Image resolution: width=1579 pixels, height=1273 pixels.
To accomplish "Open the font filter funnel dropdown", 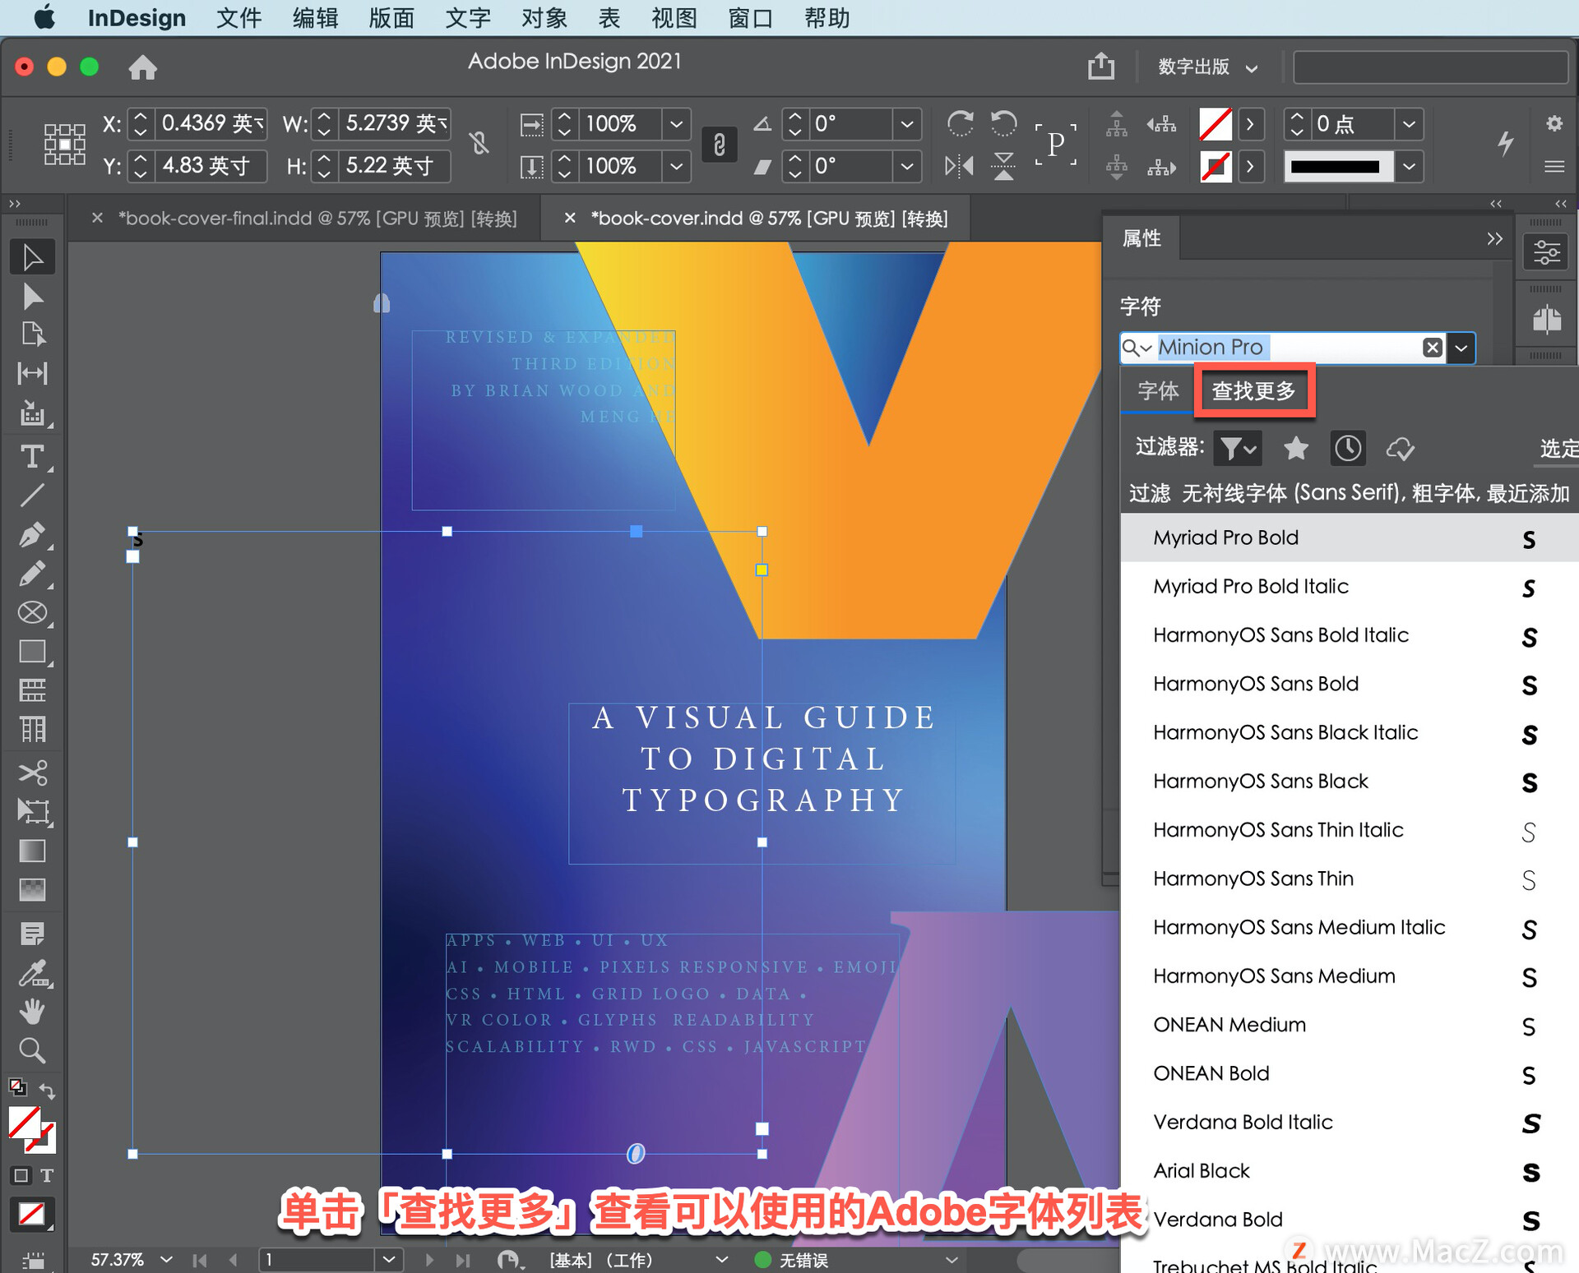I will point(1238,448).
